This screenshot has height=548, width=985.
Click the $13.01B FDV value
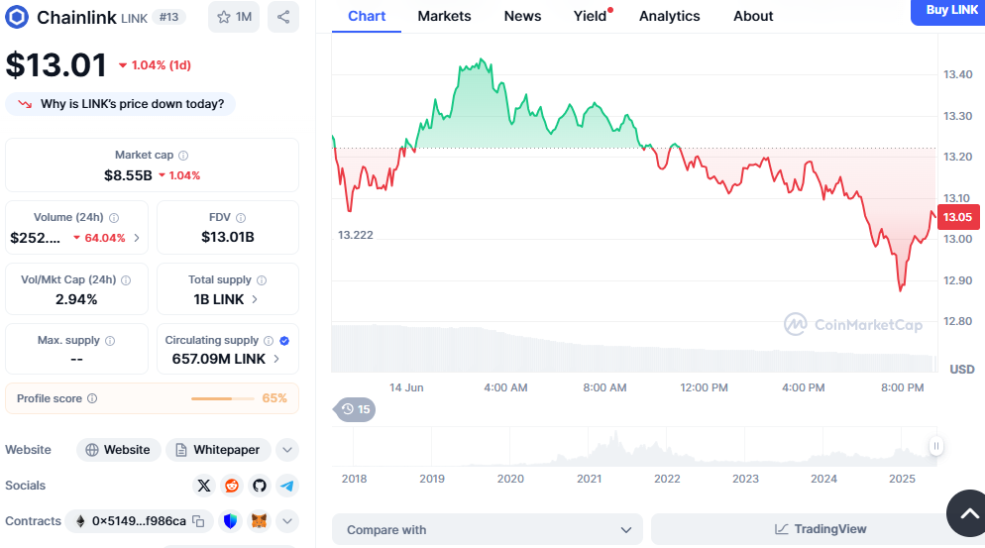(x=227, y=237)
